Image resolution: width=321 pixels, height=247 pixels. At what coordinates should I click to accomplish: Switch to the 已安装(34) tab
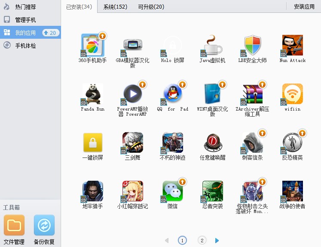pyautogui.click(x=79, y=7)
